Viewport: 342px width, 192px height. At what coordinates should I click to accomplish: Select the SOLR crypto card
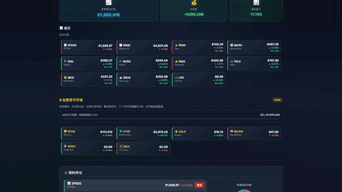(x=199, y=133)
